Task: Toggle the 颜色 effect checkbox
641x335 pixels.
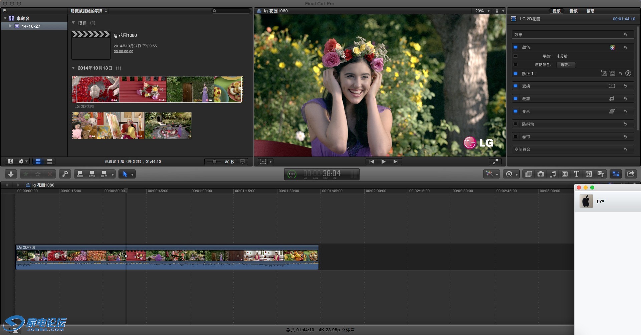Action: tap(515, 47)
